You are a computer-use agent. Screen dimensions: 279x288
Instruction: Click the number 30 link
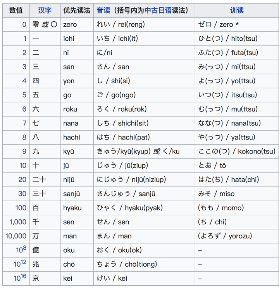[x=22, y=194]
